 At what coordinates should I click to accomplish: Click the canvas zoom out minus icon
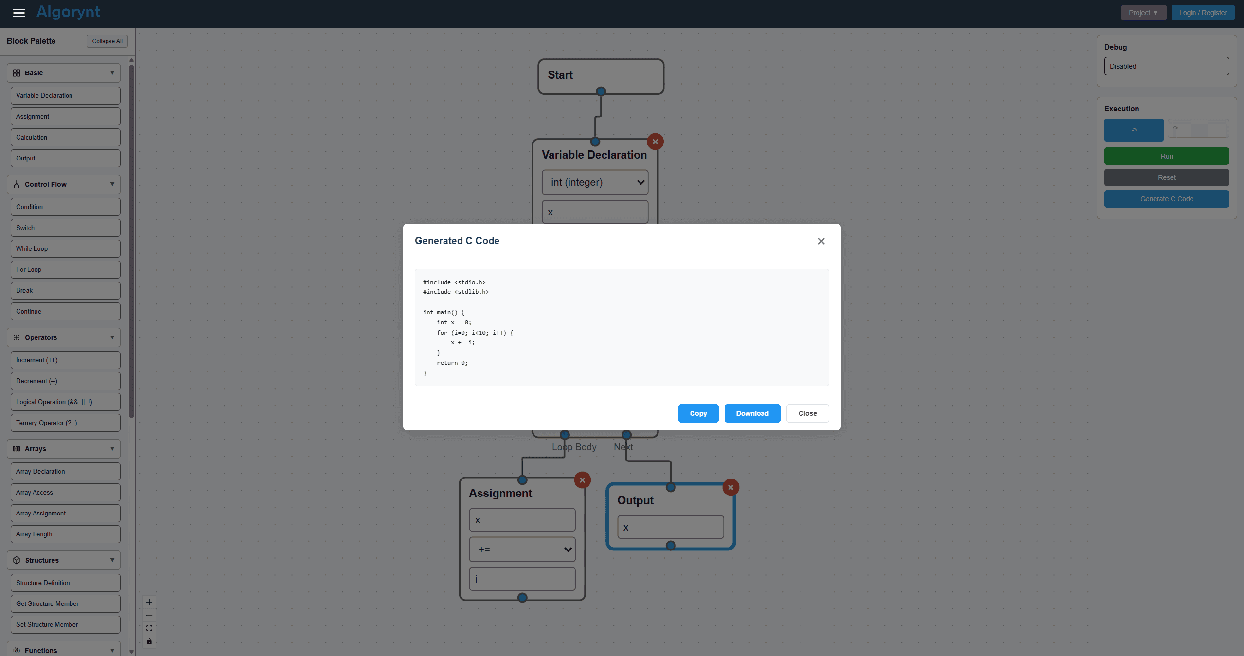149,615
